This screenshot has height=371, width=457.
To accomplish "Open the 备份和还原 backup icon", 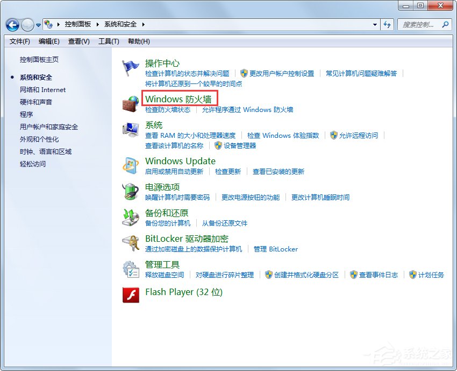I will coord(130,218).
